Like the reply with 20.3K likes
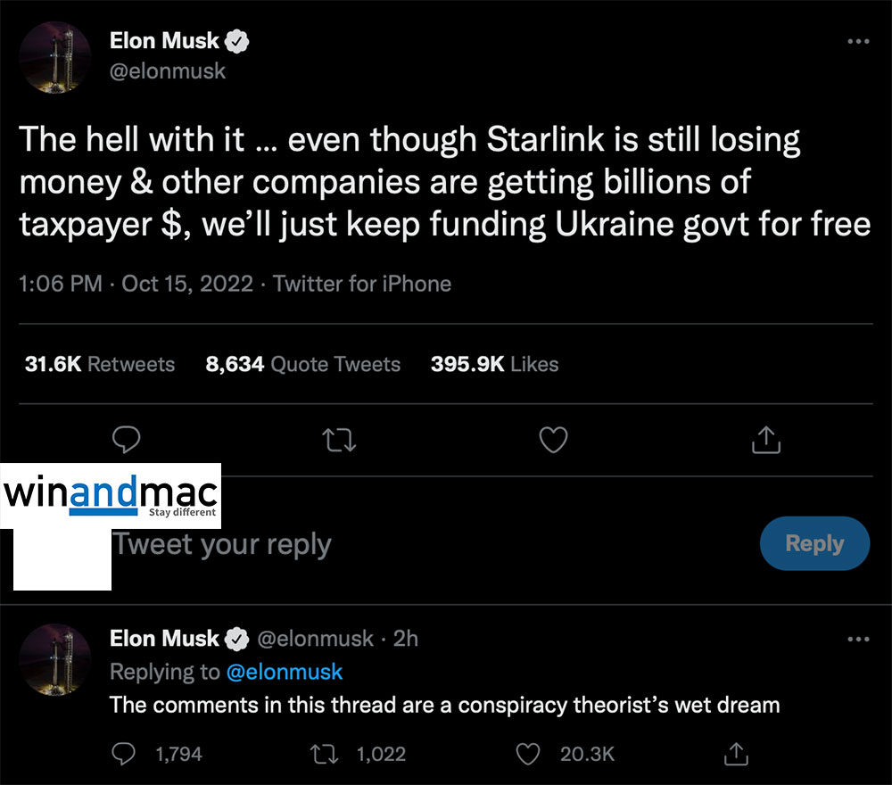Image resolution: width=892 pixels, height=785 pixels. pos(529,754)
